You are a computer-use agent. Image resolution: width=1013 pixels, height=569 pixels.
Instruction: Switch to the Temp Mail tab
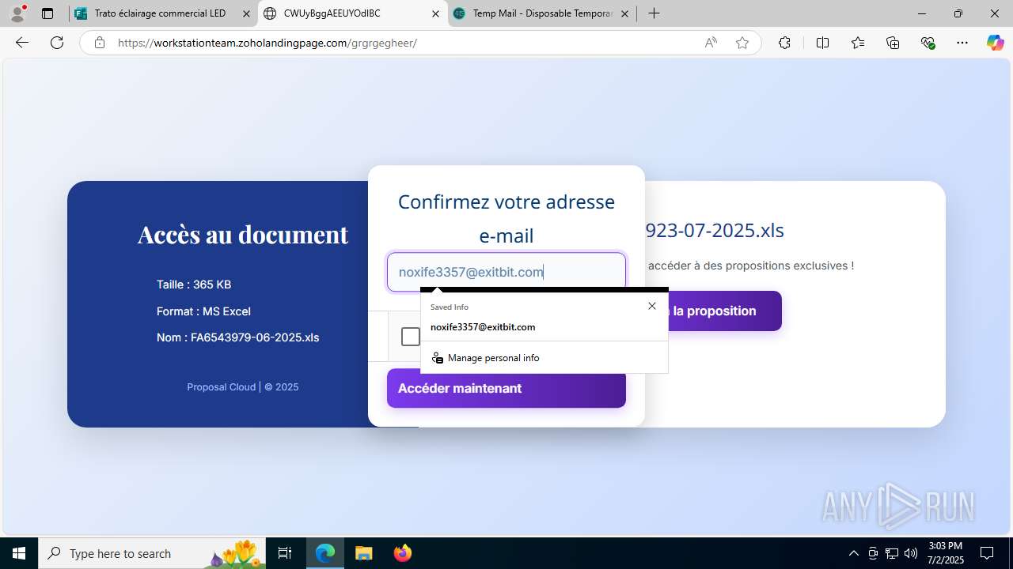542,13
